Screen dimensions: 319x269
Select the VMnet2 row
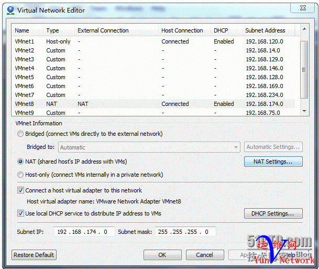[x=153, y=50]
